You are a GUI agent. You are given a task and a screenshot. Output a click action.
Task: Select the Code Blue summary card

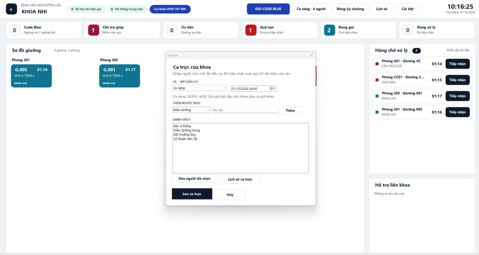coord(44,30)
